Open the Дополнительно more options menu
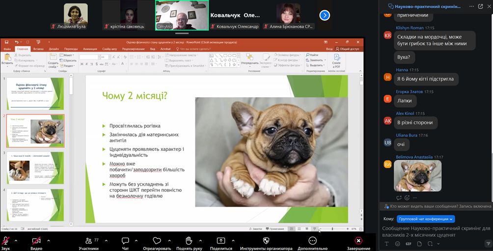Viewport: 493px width, 251px height. [x=312, y=241]
